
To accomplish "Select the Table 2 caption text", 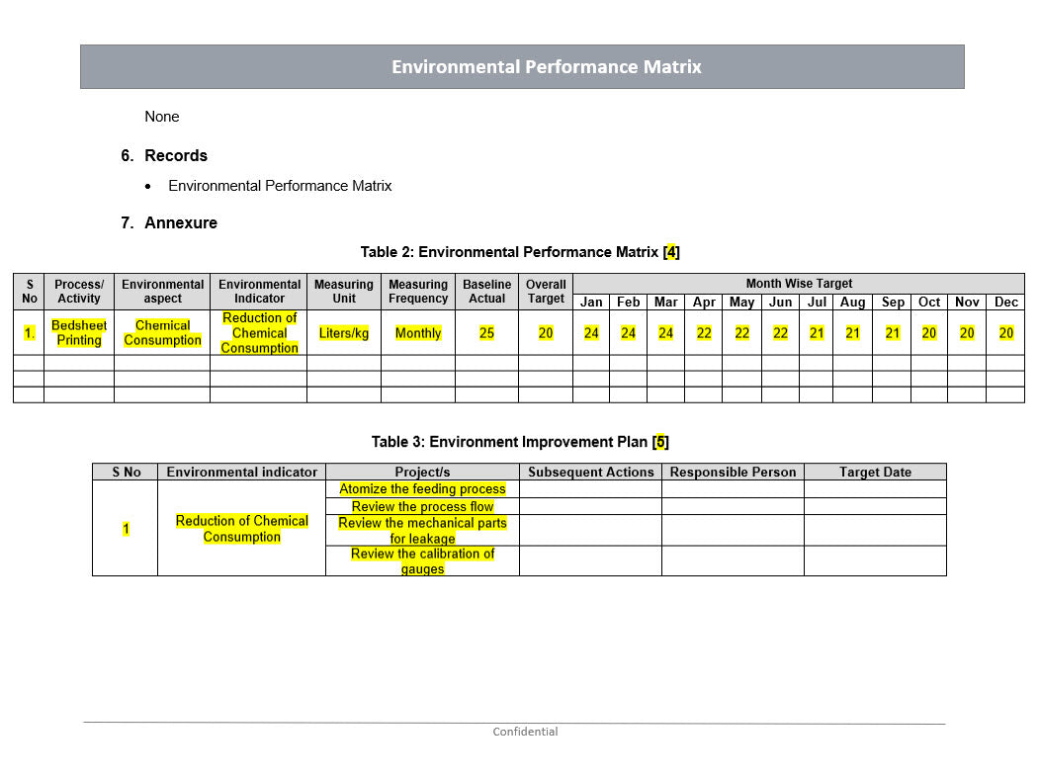I will [519, 252].
